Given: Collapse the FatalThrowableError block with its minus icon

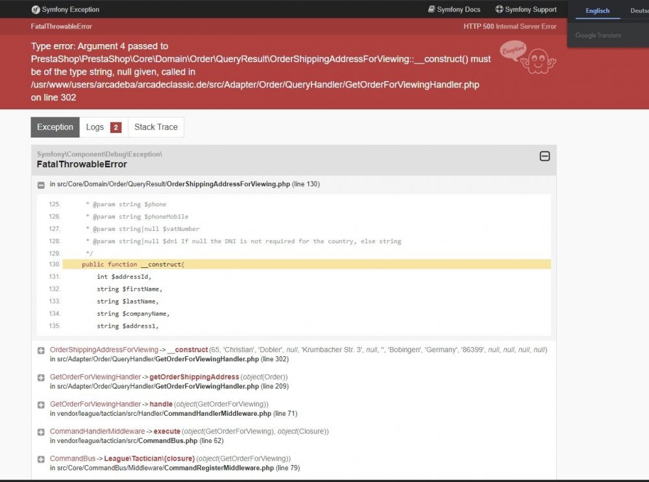Looking at the screenshot, I should [x=545, y=157].
